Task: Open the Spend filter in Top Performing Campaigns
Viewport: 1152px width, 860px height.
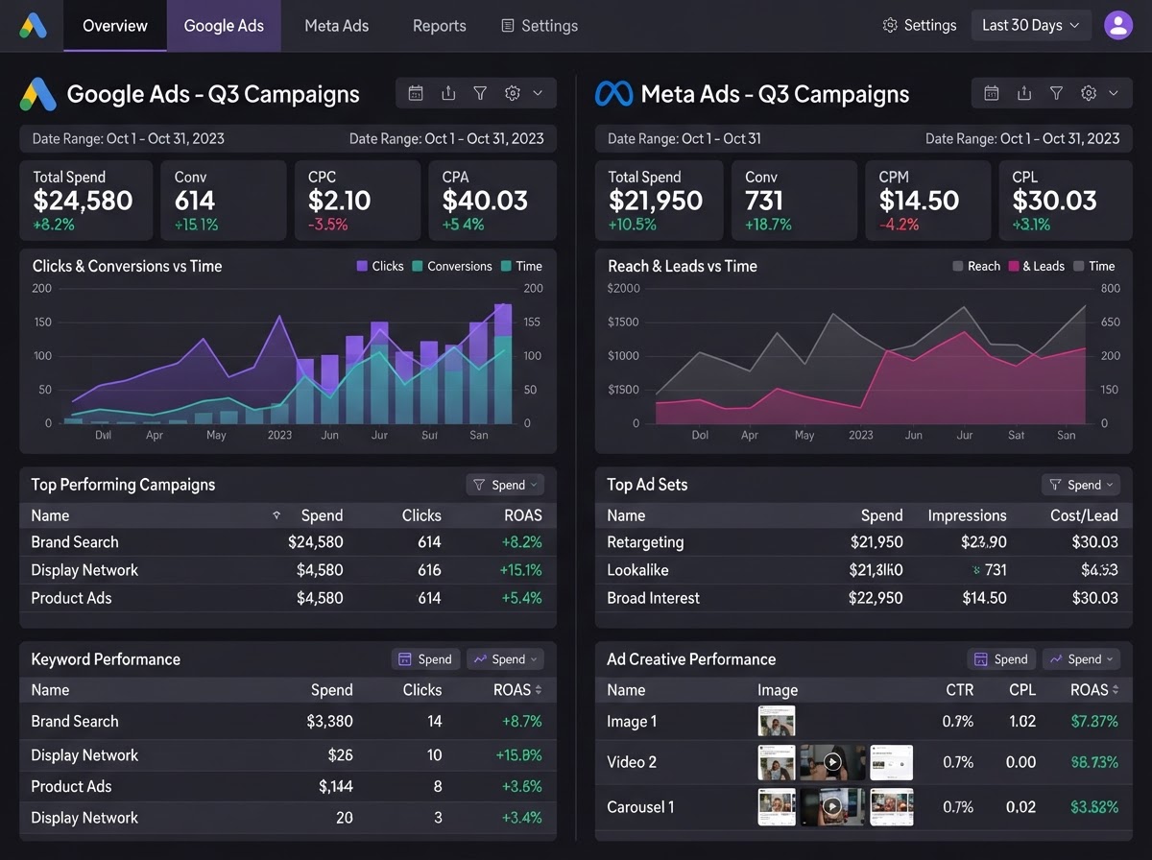Action: (506, 485)
